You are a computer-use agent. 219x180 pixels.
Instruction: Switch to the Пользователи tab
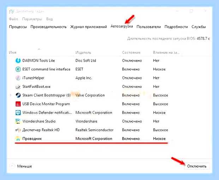tap(149, 27)
